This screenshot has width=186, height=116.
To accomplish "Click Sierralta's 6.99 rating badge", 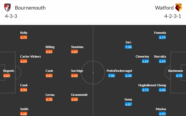I will point(162,61).
